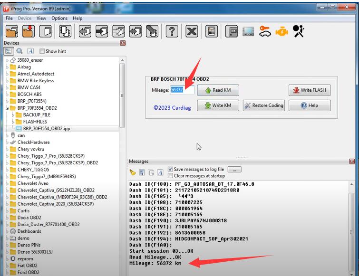Open the File menu
This screenshot has height=276, width=359.
coord(9,19)
